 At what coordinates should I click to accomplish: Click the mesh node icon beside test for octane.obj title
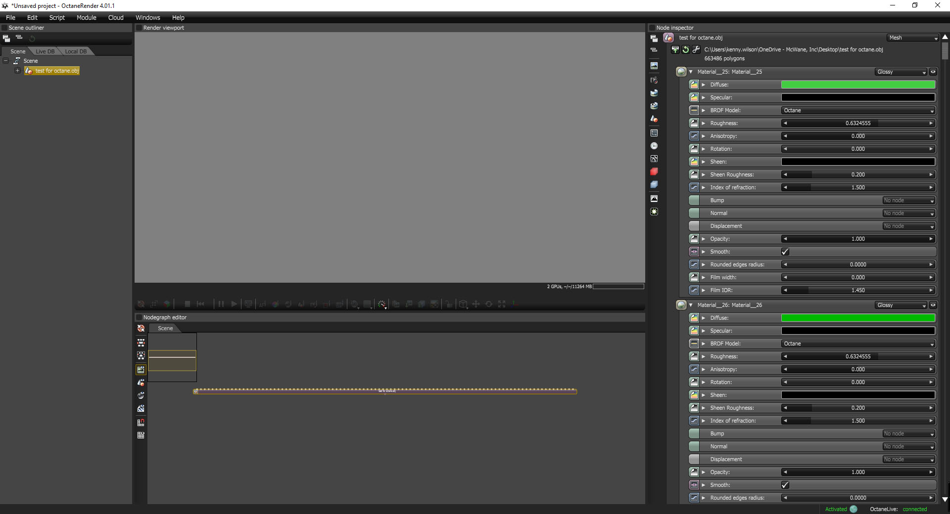pyautogui.click(x=668, y=38)
